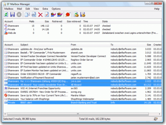This screenshot has width=166, height=125.
Task: Click the red X delete icon
Action: (x=40, y=15)
